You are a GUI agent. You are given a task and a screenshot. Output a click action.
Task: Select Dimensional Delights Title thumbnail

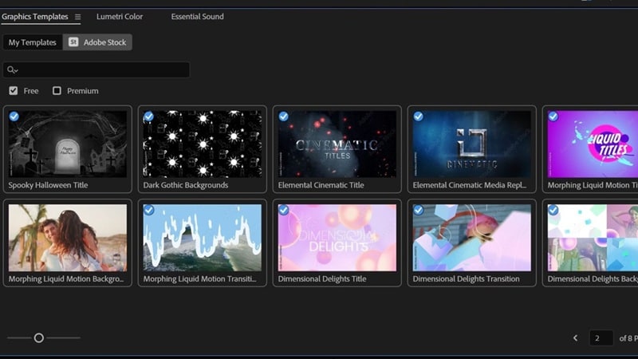point(337,238)
